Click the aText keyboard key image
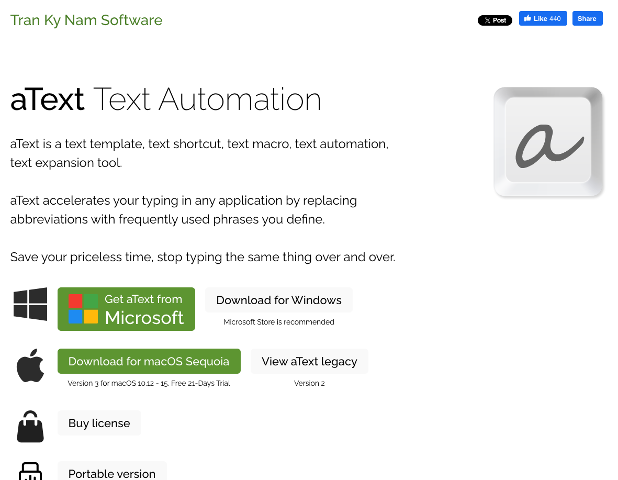This screenshot has width=618, height=480. click(x=548, y=142)
